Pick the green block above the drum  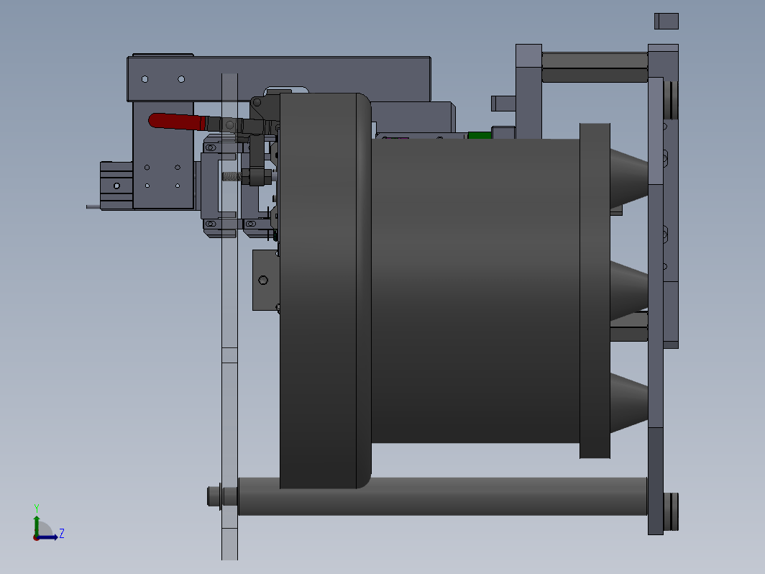tap(480, 135)
